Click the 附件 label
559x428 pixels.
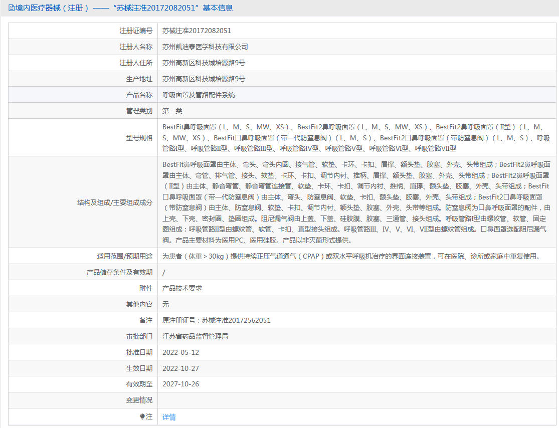point(146,288)
